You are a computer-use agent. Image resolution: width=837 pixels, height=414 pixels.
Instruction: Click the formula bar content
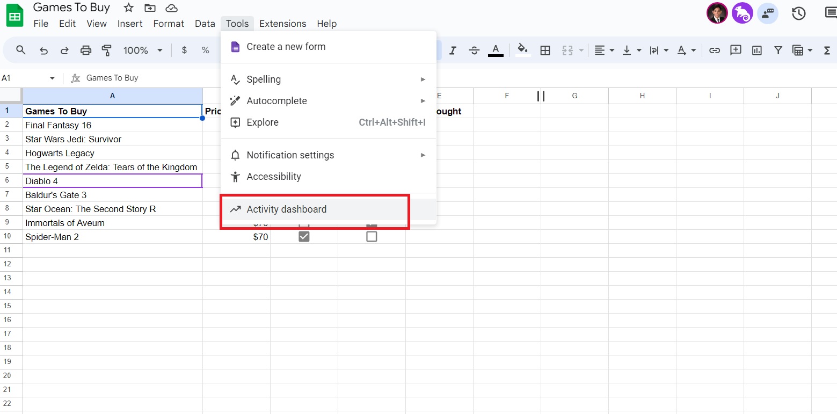(112, 78)
